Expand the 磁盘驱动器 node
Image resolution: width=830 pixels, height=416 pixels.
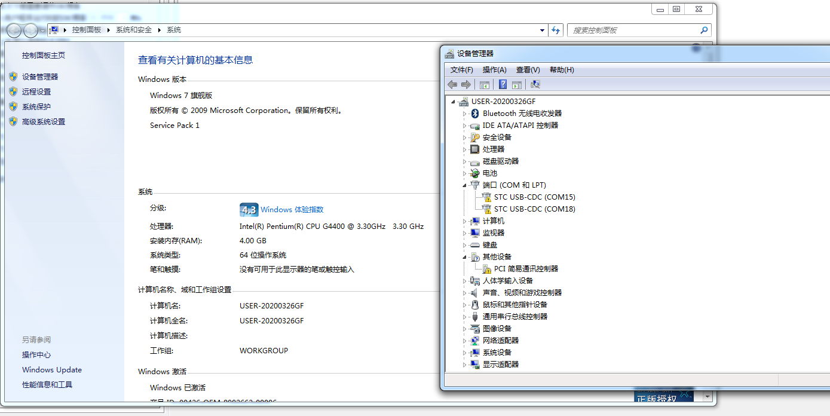coord(465,161)
